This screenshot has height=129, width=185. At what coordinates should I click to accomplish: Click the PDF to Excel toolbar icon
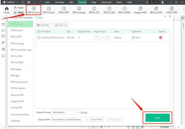tap(49, 9)
